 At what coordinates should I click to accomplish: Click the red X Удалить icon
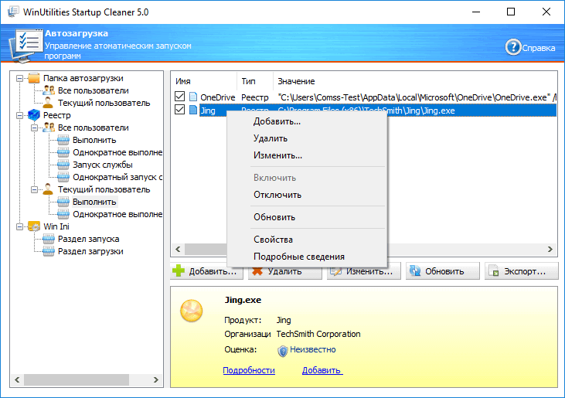257,272
